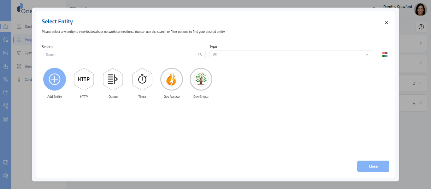Select the Queue entity icon

(x=113, y=79)
